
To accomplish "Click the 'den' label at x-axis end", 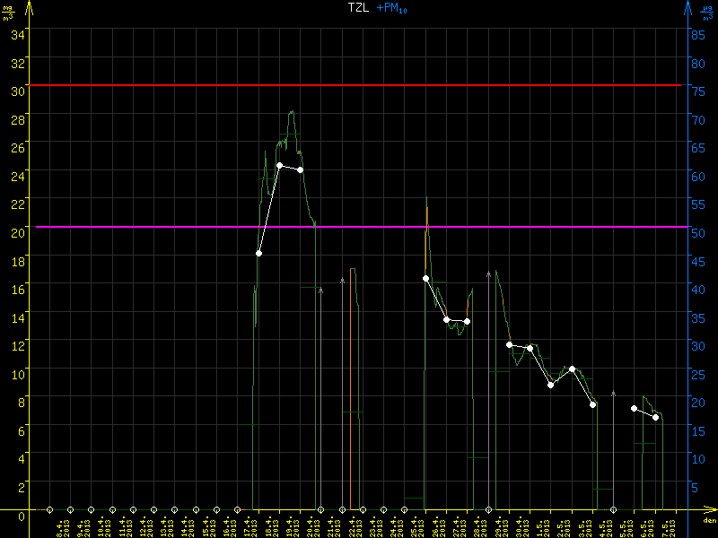I will point(708,520).
